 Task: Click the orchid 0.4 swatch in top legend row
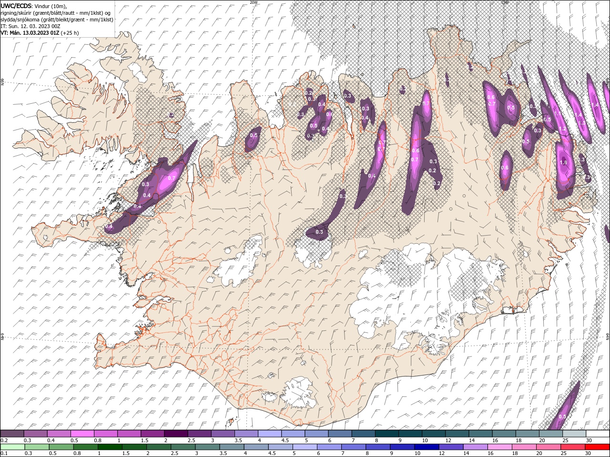[59, 434]
